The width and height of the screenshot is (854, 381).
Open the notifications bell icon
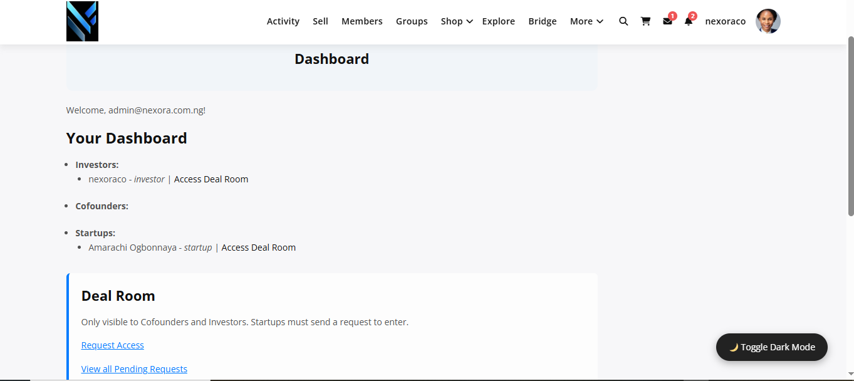pos(688,21)
